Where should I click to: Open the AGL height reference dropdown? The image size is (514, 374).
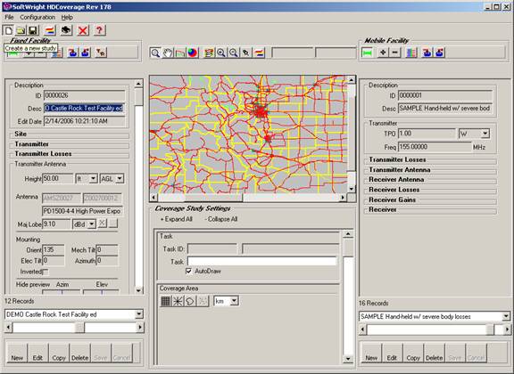(120, 179)
